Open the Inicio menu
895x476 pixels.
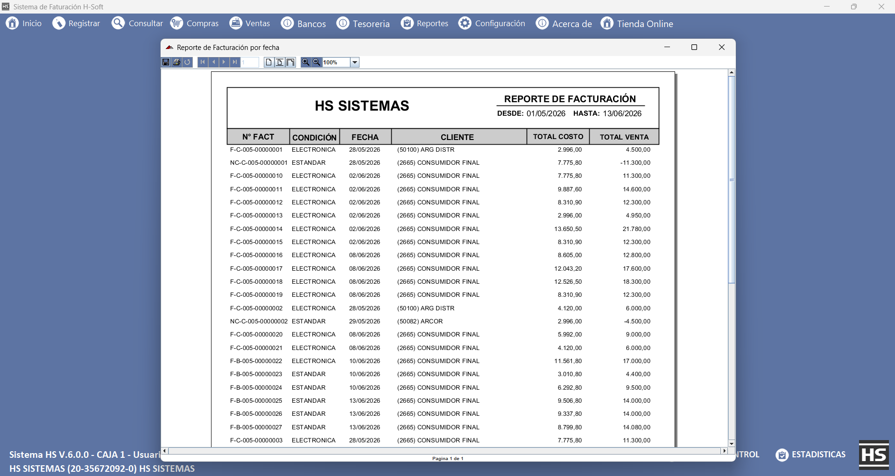click(24, 23)
